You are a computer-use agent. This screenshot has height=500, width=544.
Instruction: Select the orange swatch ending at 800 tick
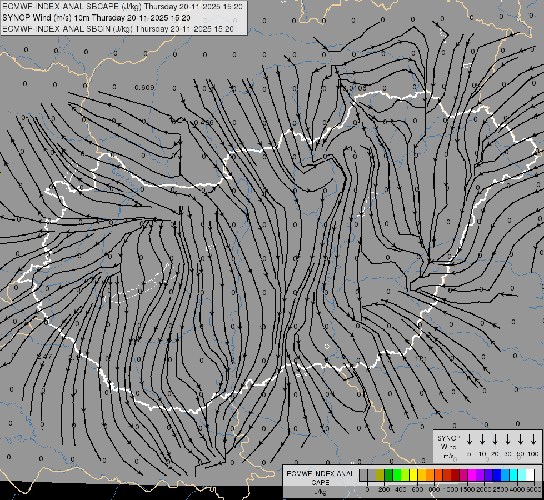(x=430, y=475)
